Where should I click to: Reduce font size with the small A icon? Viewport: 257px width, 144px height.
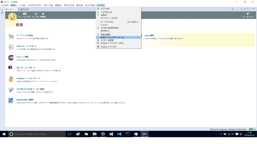pos(241,9)
